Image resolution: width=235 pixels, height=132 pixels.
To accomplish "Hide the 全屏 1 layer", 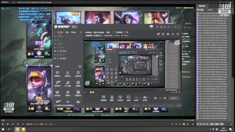I will [x=55, y=58].
